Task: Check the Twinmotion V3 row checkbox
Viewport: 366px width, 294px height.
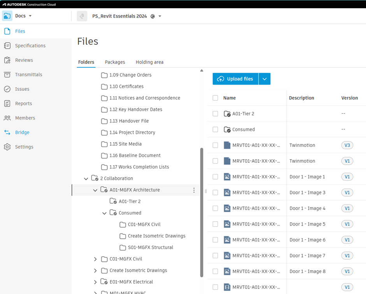Action: (215, 145)
